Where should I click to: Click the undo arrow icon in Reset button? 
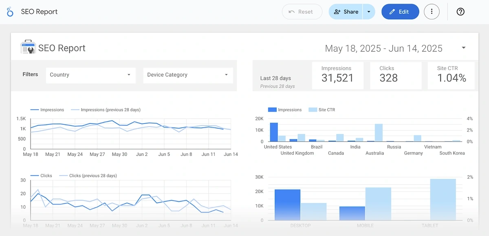coord(291,11)
